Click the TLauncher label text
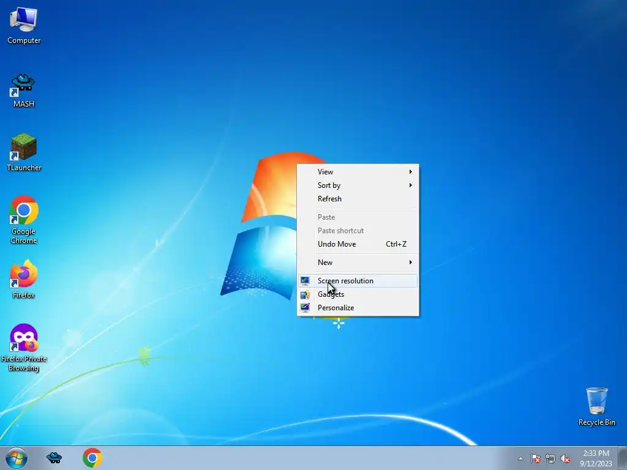Image resolution: width=627 pixels, height=470 pixels. (24, 168)
